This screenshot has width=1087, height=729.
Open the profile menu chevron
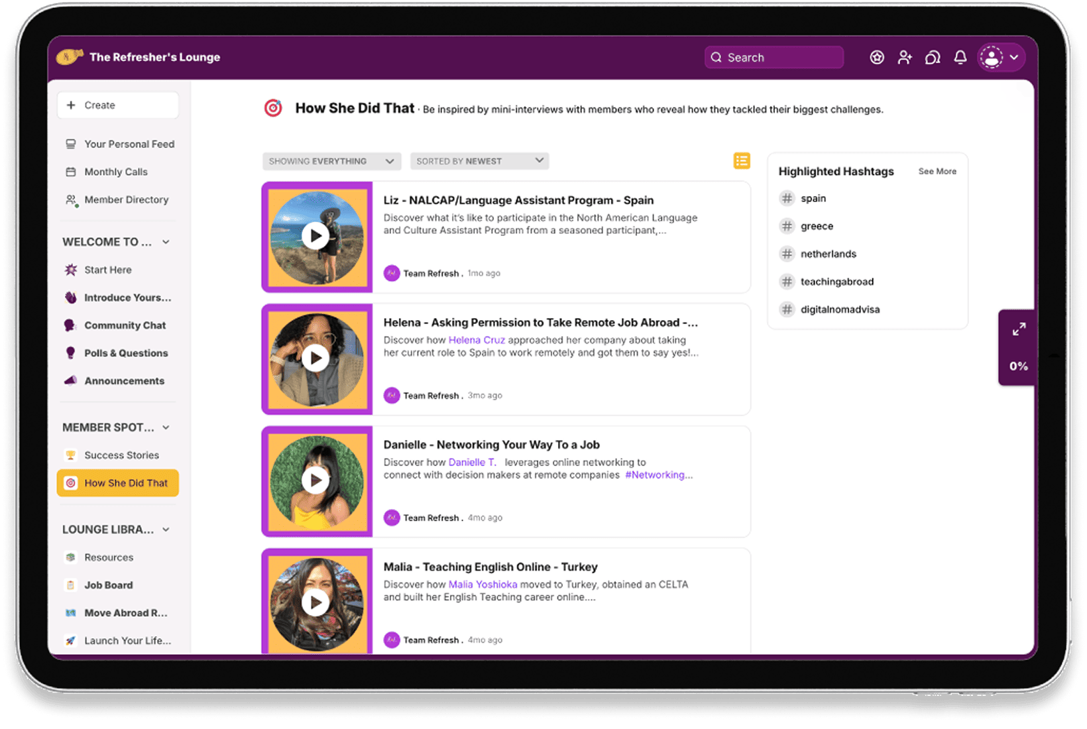pyautogui.click(x=1014, y=58)
